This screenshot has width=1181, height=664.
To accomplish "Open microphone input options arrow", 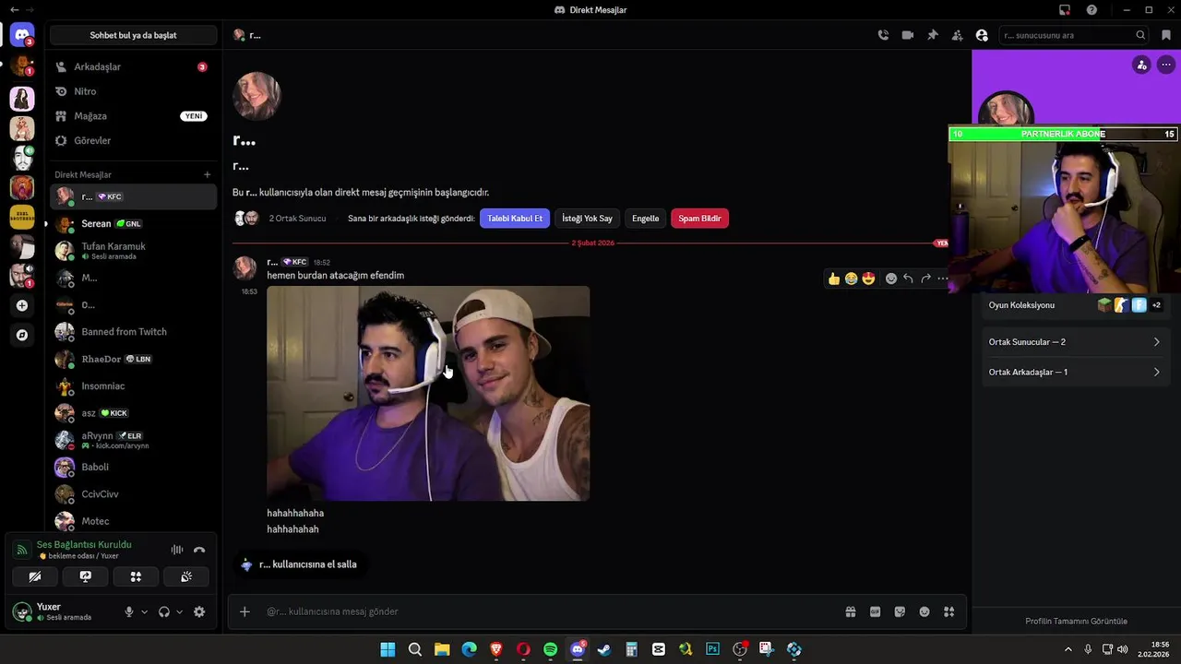I will [144, 611].
